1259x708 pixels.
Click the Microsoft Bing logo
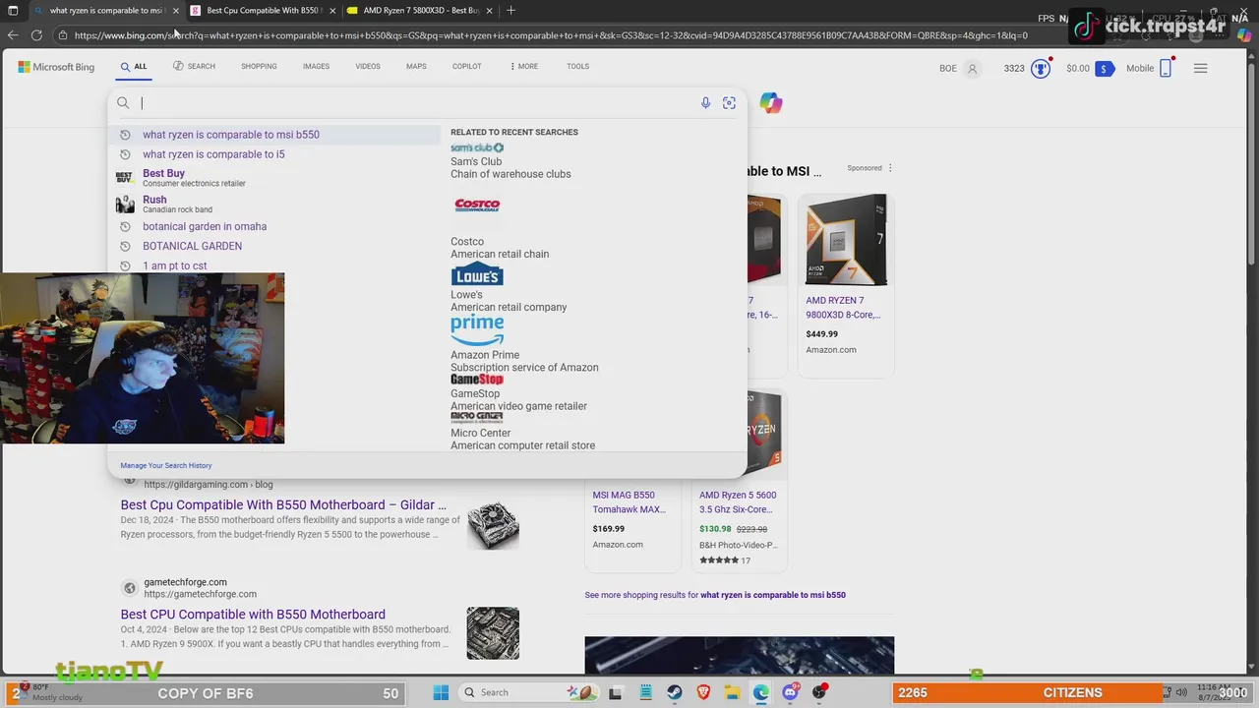(56, 67)
